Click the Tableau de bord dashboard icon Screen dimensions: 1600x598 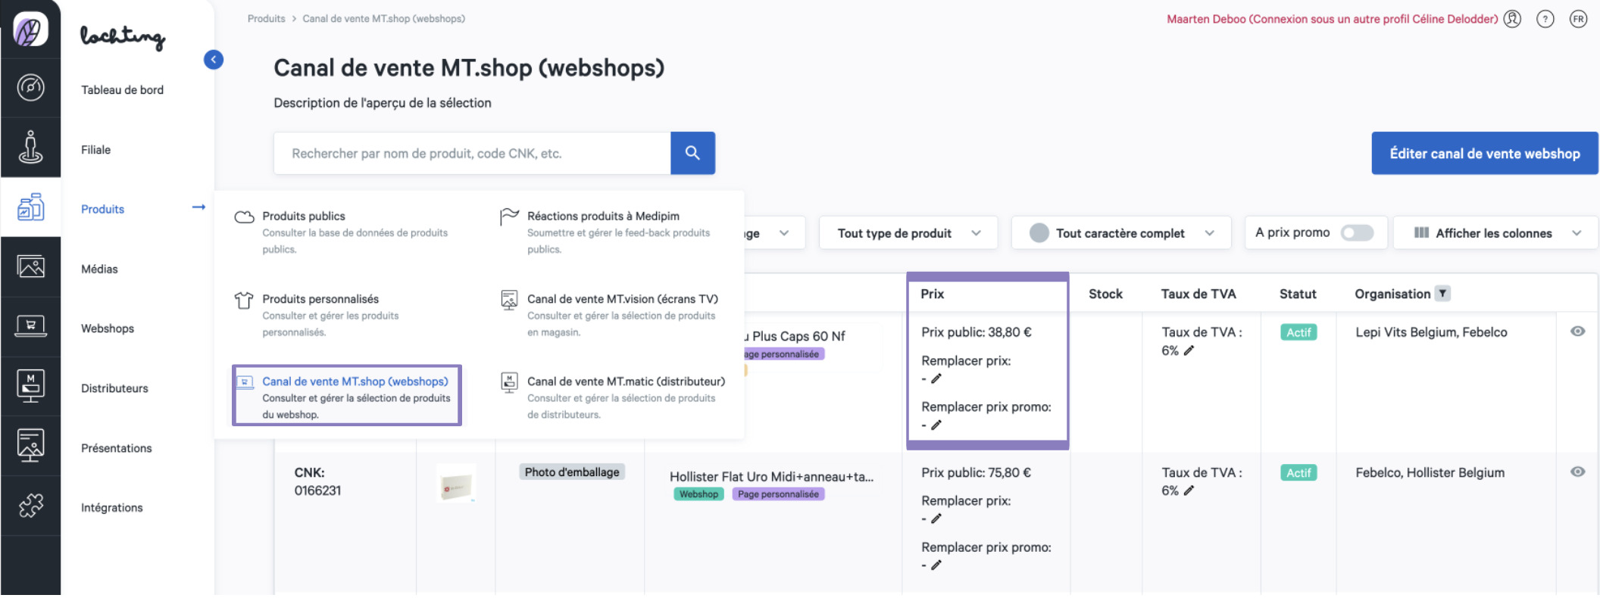click(30, 88)
